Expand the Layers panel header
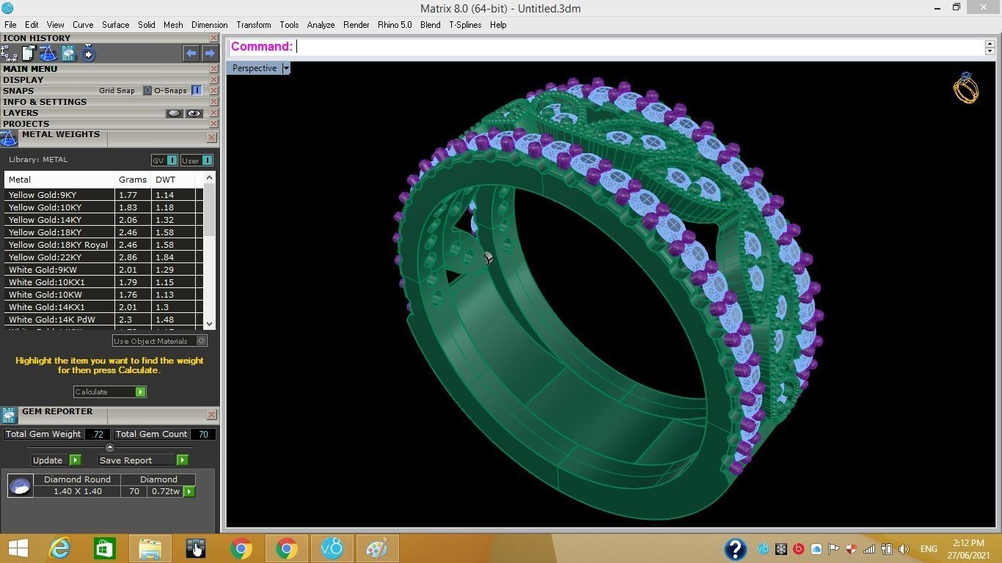The width and height of the screenshot is (1002, 563). 21,113
